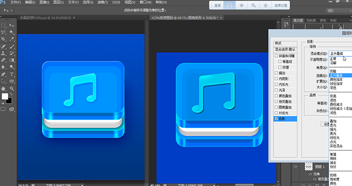Image resolution: width=352 pixels, height=186 pixels.
Task: Enable the 斜面和浮雕 checkbox
Action: pyautogui.click(x=277, y=56)
